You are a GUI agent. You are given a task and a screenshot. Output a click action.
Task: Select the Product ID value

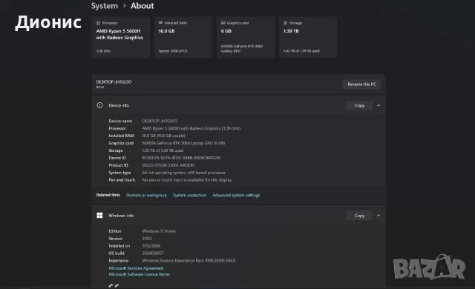pyautogui.click(x=168, y=165)
